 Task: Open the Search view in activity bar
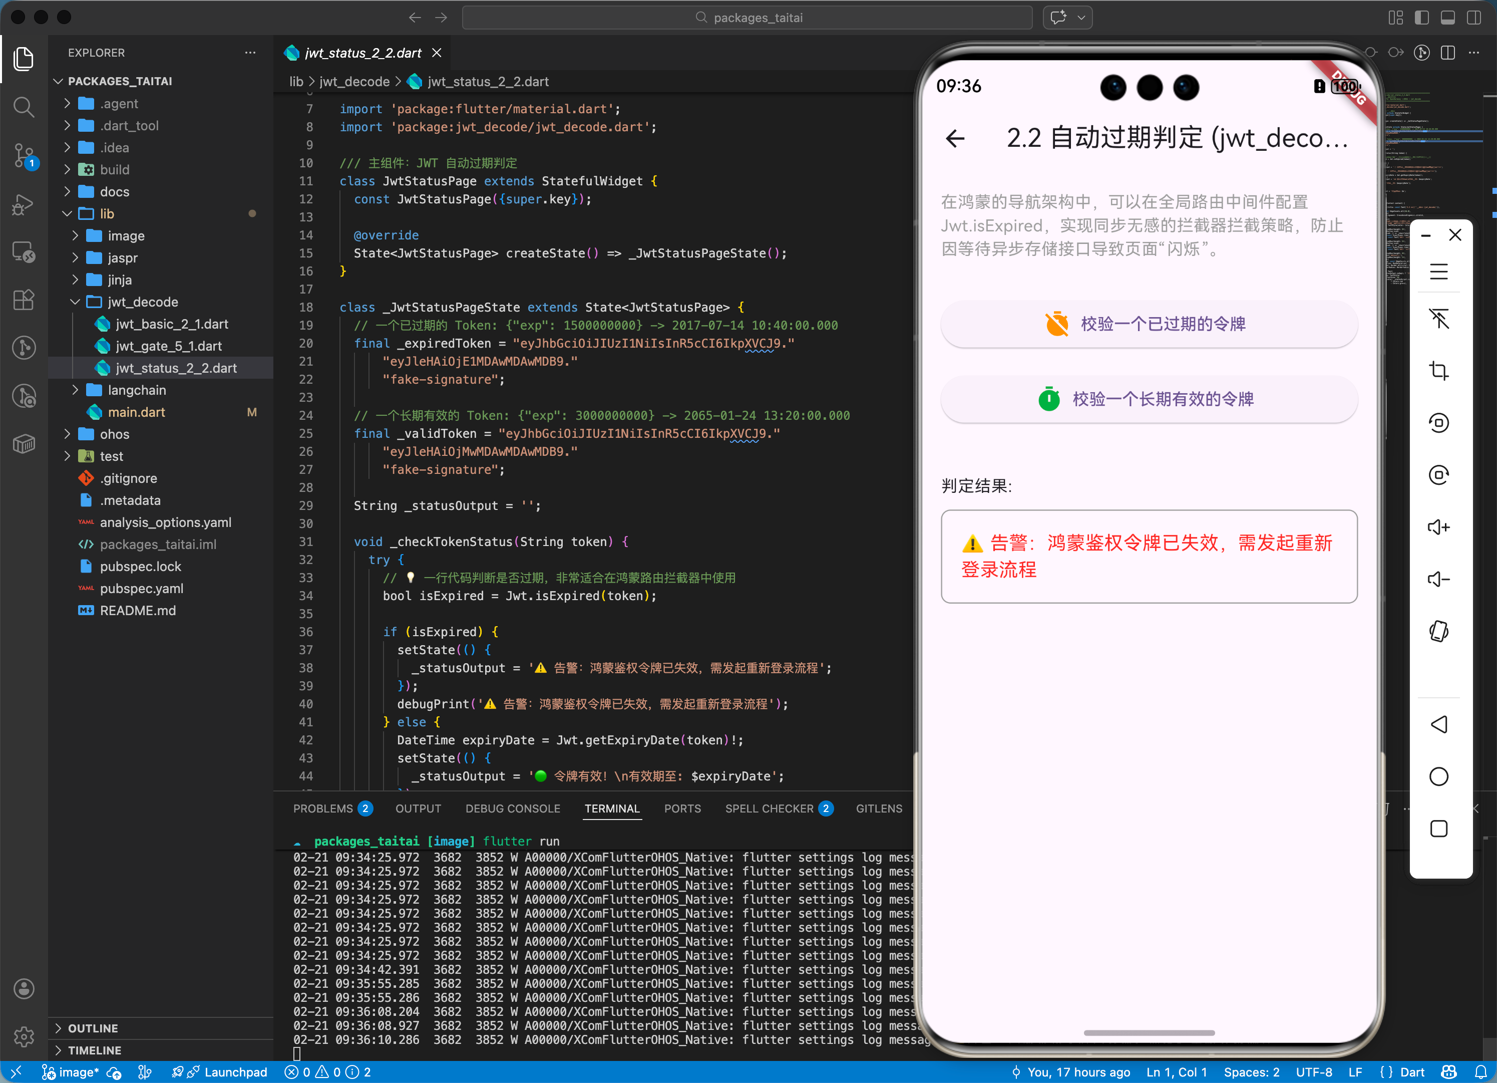pos(24,106)
